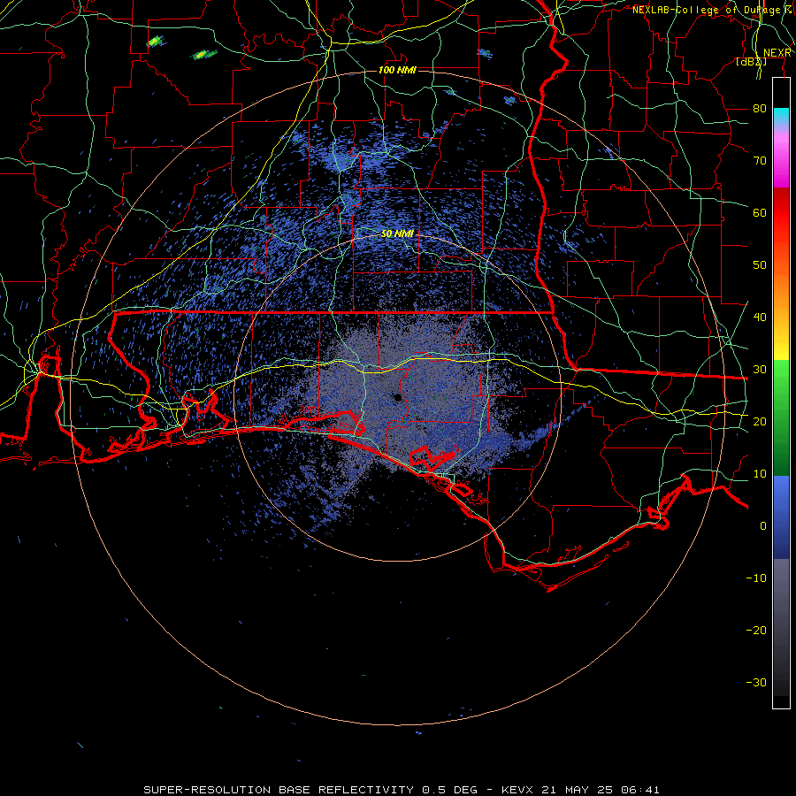Click the -30 value on the dBZ scale

pos(756,682)
